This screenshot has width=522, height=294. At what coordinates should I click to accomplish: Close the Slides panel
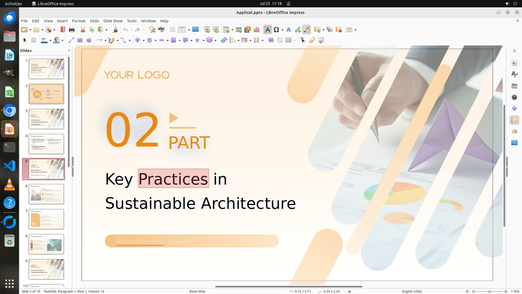click(x=69, y=50)
